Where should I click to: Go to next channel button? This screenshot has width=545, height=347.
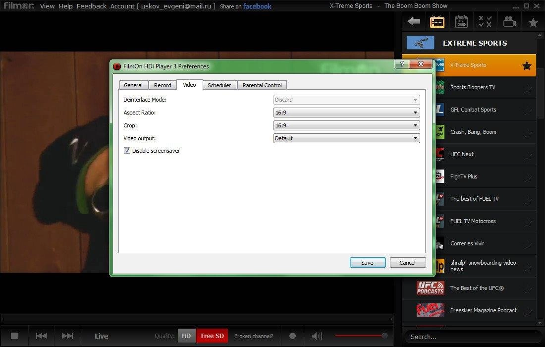67,336
